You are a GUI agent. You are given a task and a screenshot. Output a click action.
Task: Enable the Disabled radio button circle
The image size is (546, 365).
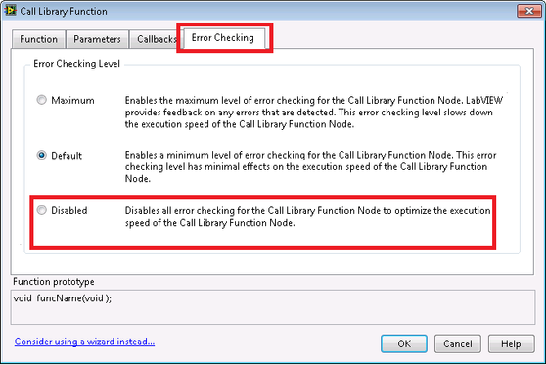coord(41,210)
